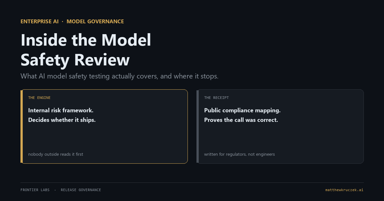This screenshot has width=384, height=201.
Task: Select Decides whether it ships line
Action: (62, 120)
